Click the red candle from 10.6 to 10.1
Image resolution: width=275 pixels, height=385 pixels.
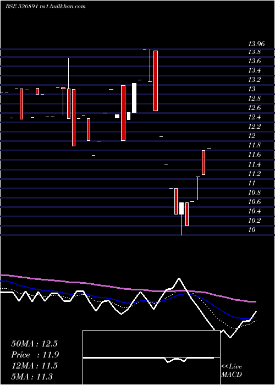point(187,214)
